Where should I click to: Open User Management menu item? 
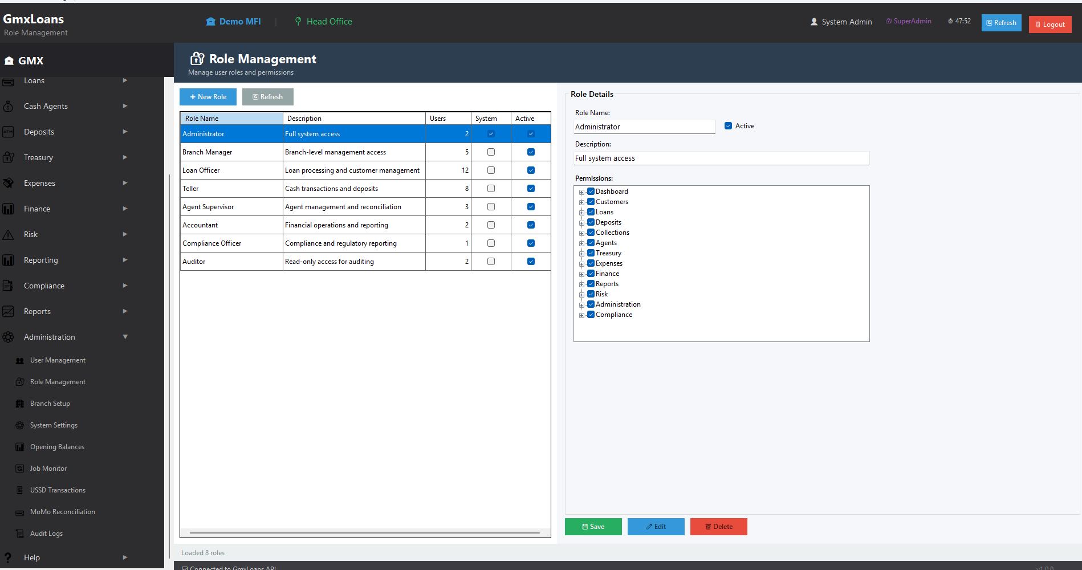(x=58, y=360)
